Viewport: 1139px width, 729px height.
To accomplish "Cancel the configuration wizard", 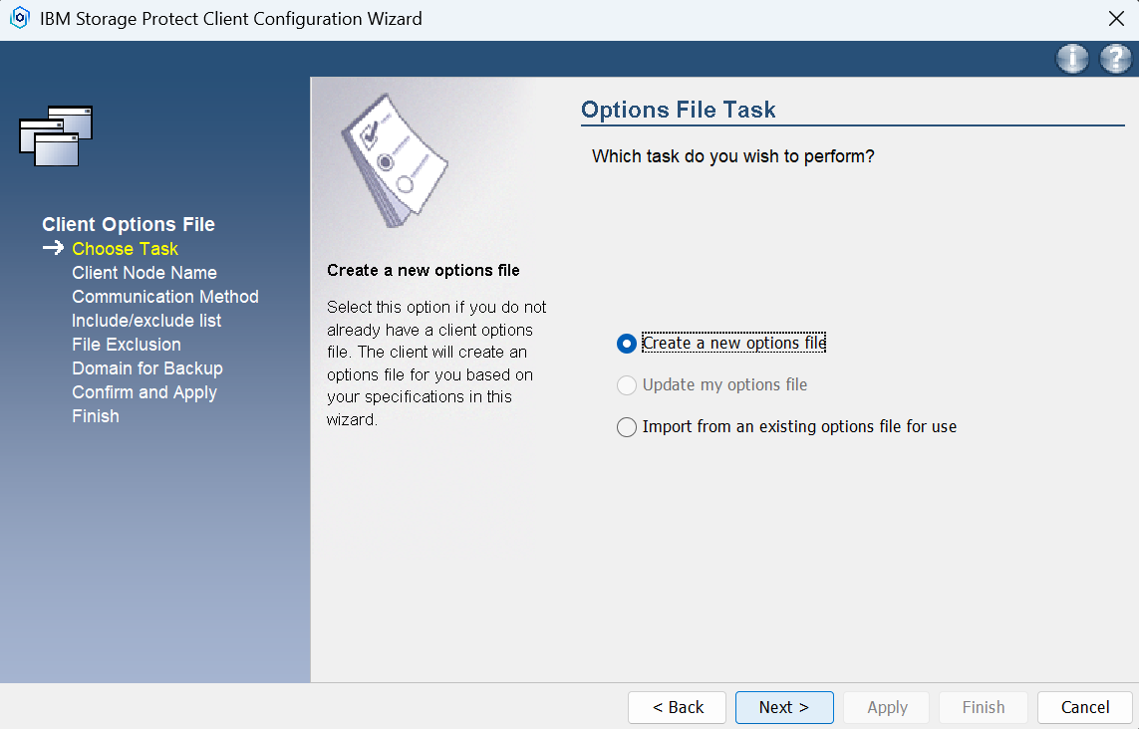I will pos(1084,707).
